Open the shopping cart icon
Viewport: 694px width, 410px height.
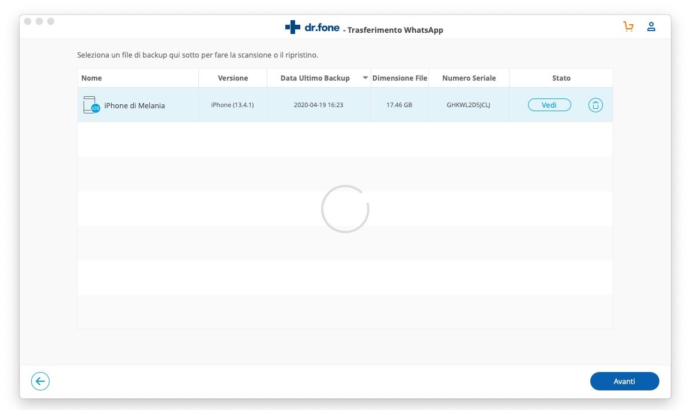[628, 26]
